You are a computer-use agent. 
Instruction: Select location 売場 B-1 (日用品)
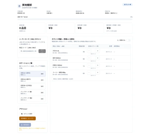[x=32, y=86]
